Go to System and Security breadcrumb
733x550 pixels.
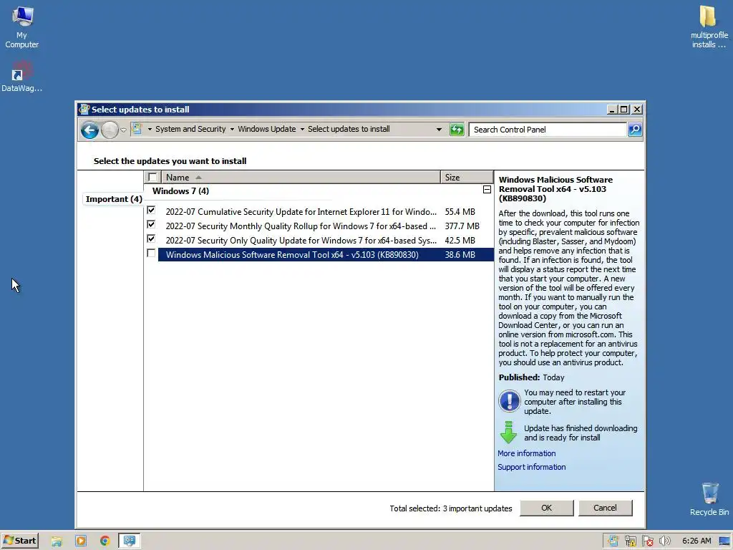pos(190,129)
